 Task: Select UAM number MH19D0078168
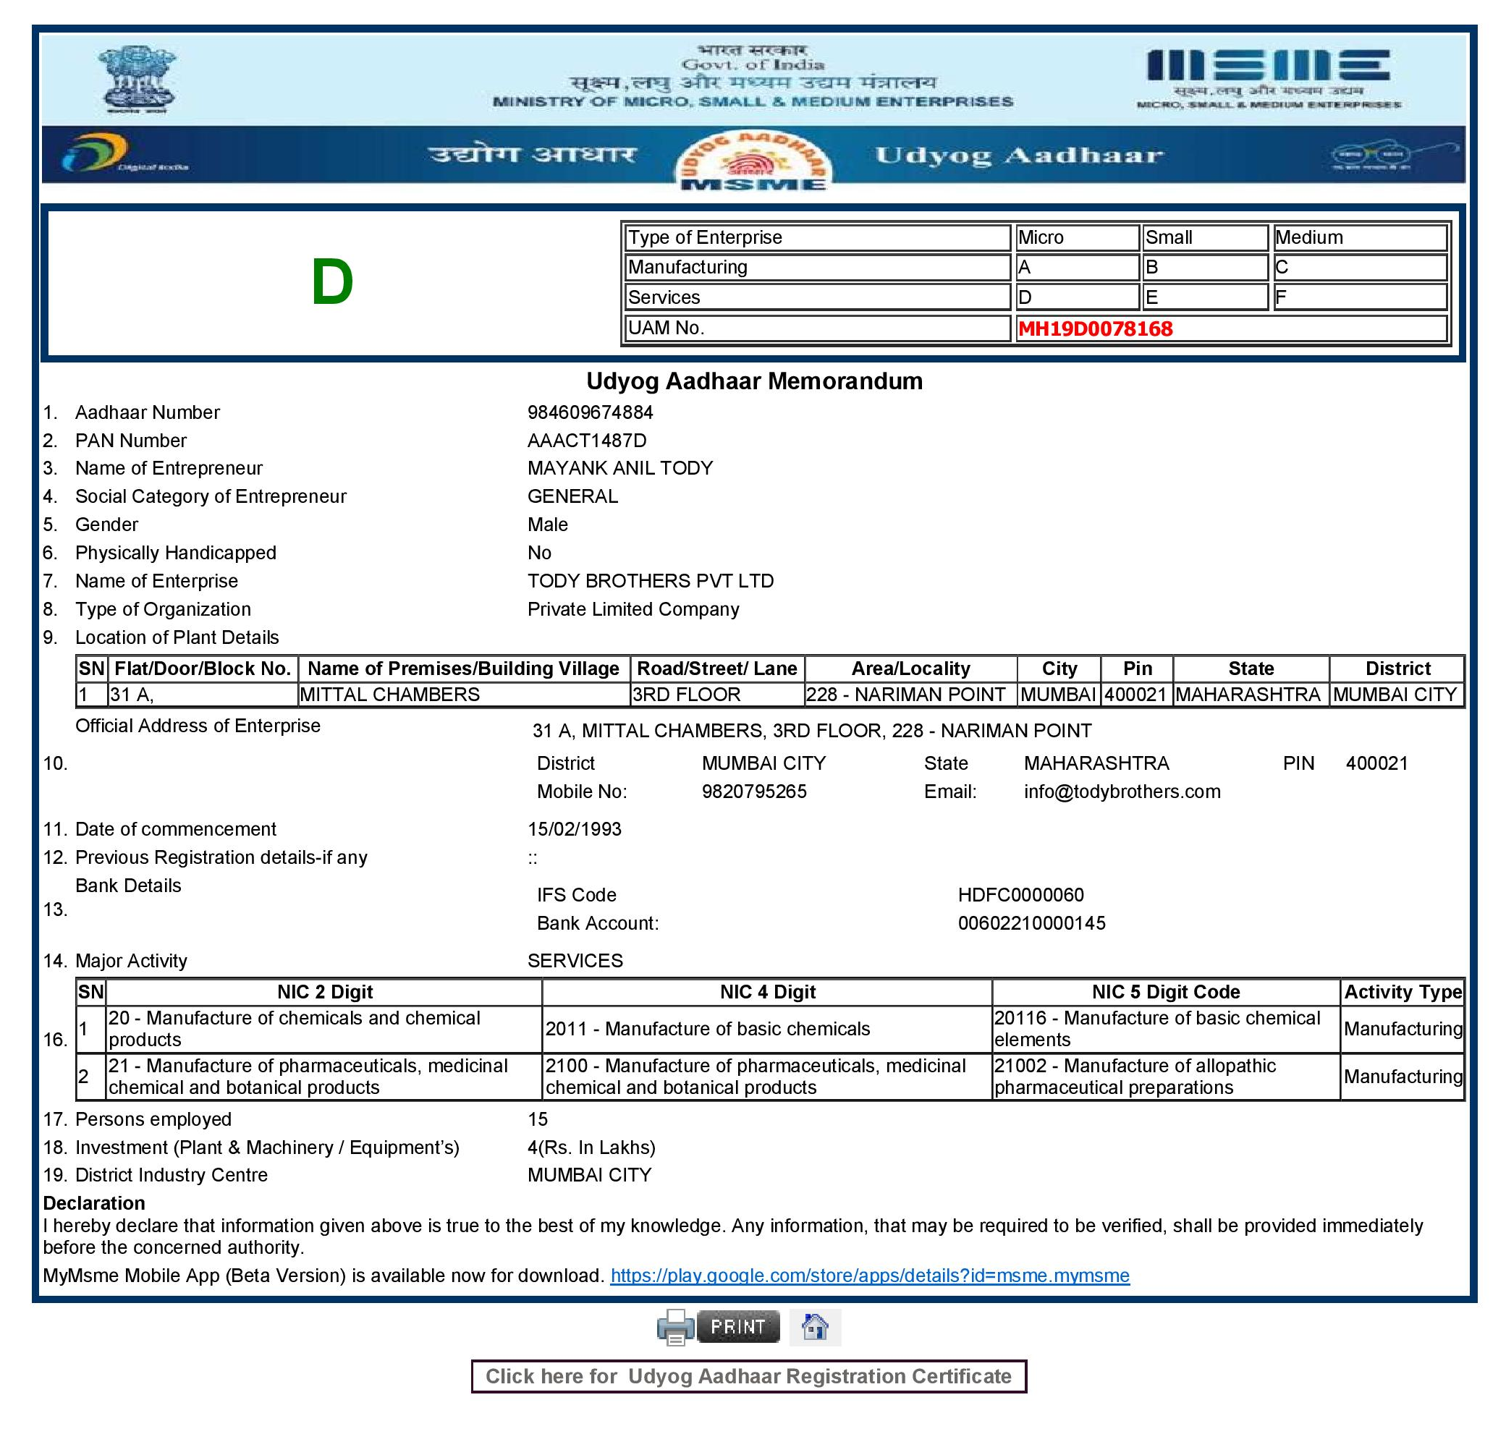point(1095,328)
